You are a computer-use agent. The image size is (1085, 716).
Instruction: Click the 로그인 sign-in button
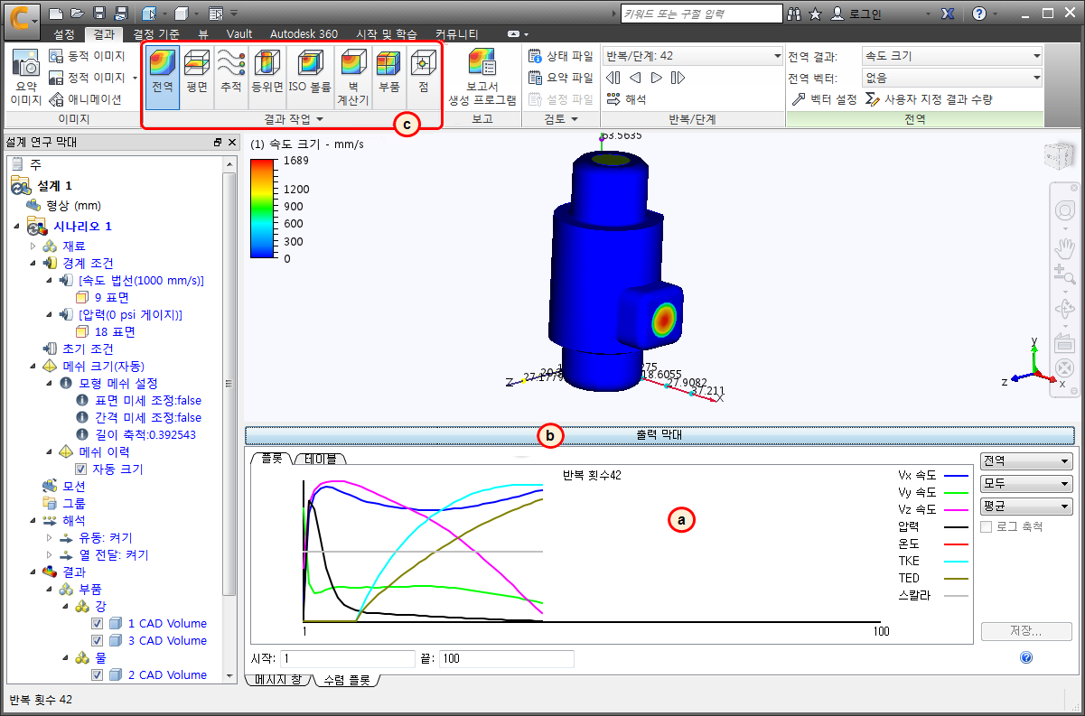click(x=855, y=14)
